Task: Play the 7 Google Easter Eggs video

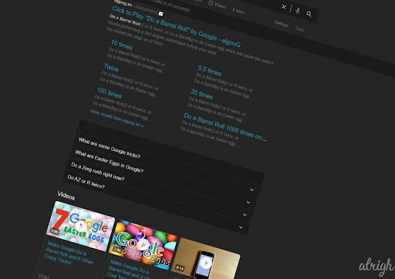Action: 80,226
